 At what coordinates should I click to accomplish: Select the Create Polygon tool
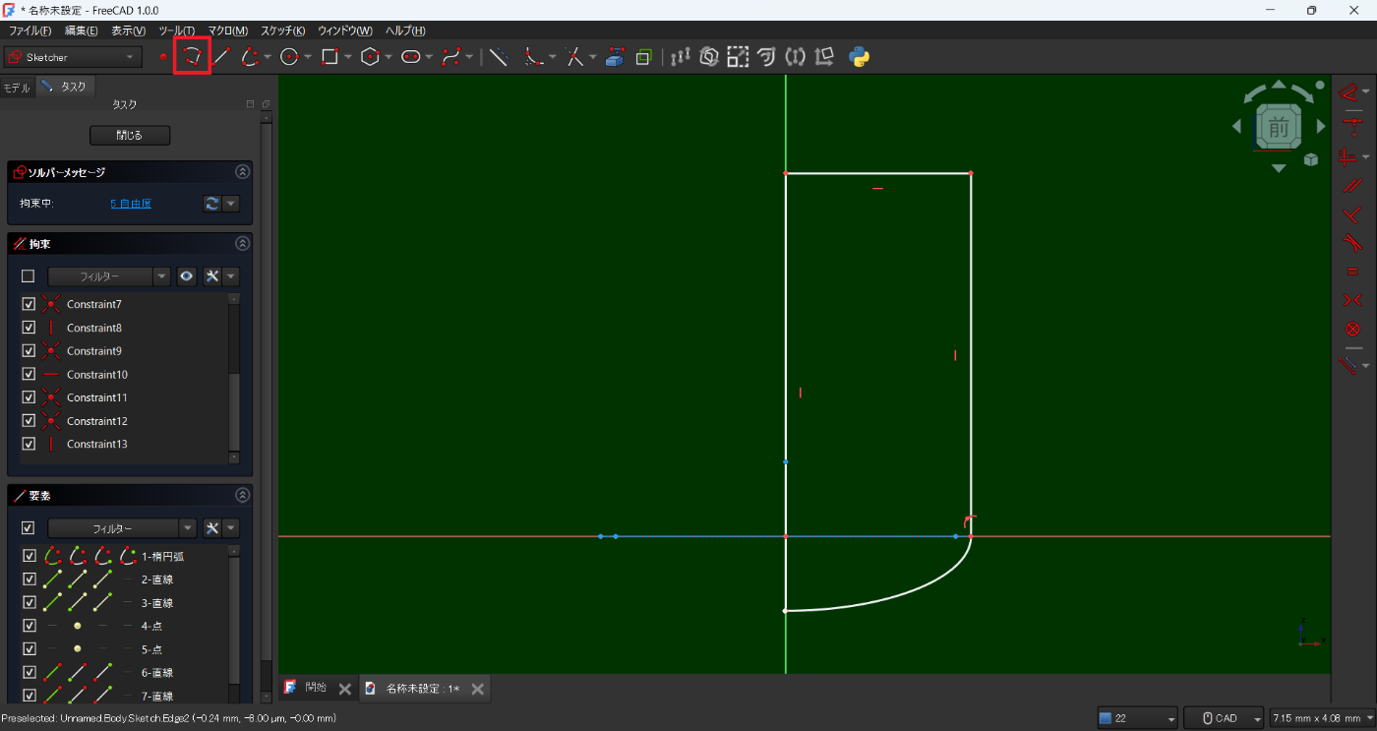pos(370,57)
